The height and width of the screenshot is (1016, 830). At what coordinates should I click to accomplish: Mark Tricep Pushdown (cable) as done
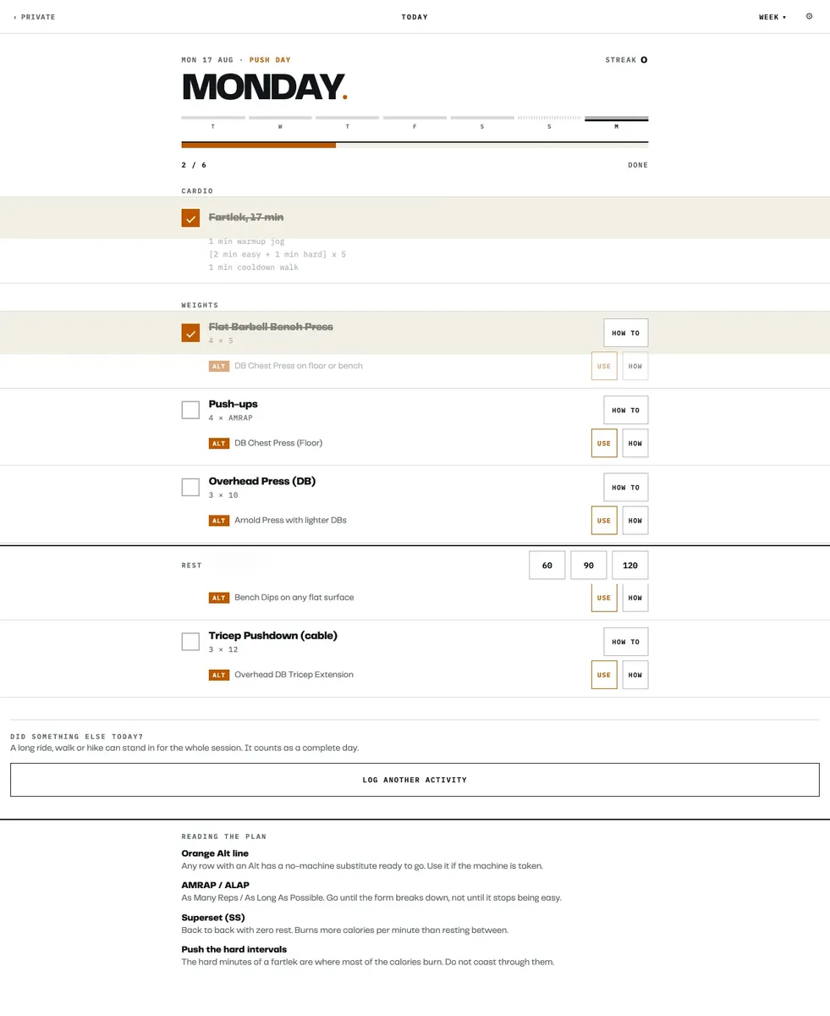tap(190, 641)
